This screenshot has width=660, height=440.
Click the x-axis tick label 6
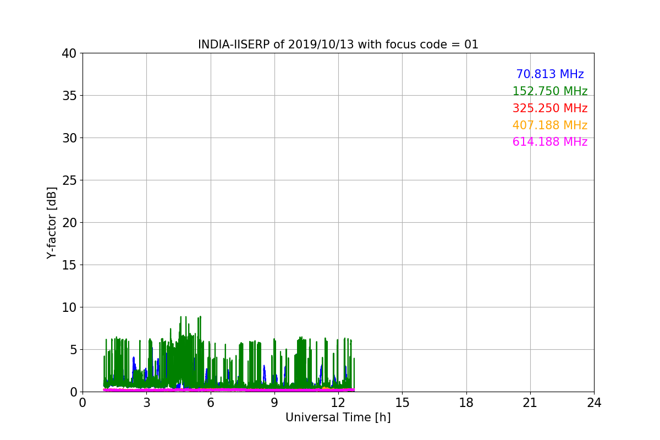point(210,403)
